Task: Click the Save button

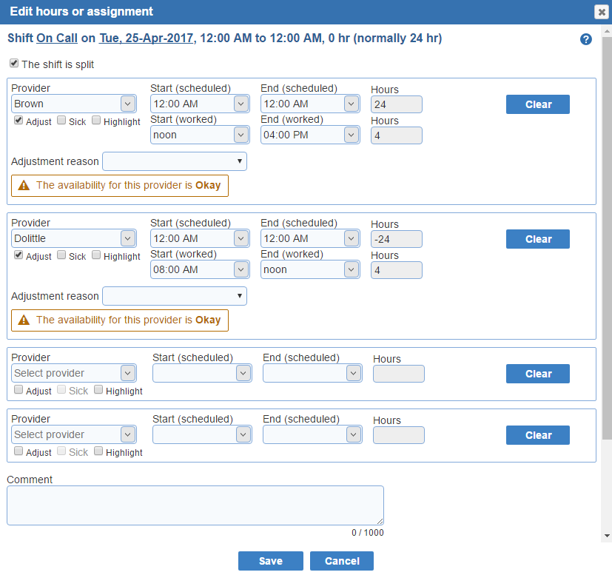Action: pos(271,561)
